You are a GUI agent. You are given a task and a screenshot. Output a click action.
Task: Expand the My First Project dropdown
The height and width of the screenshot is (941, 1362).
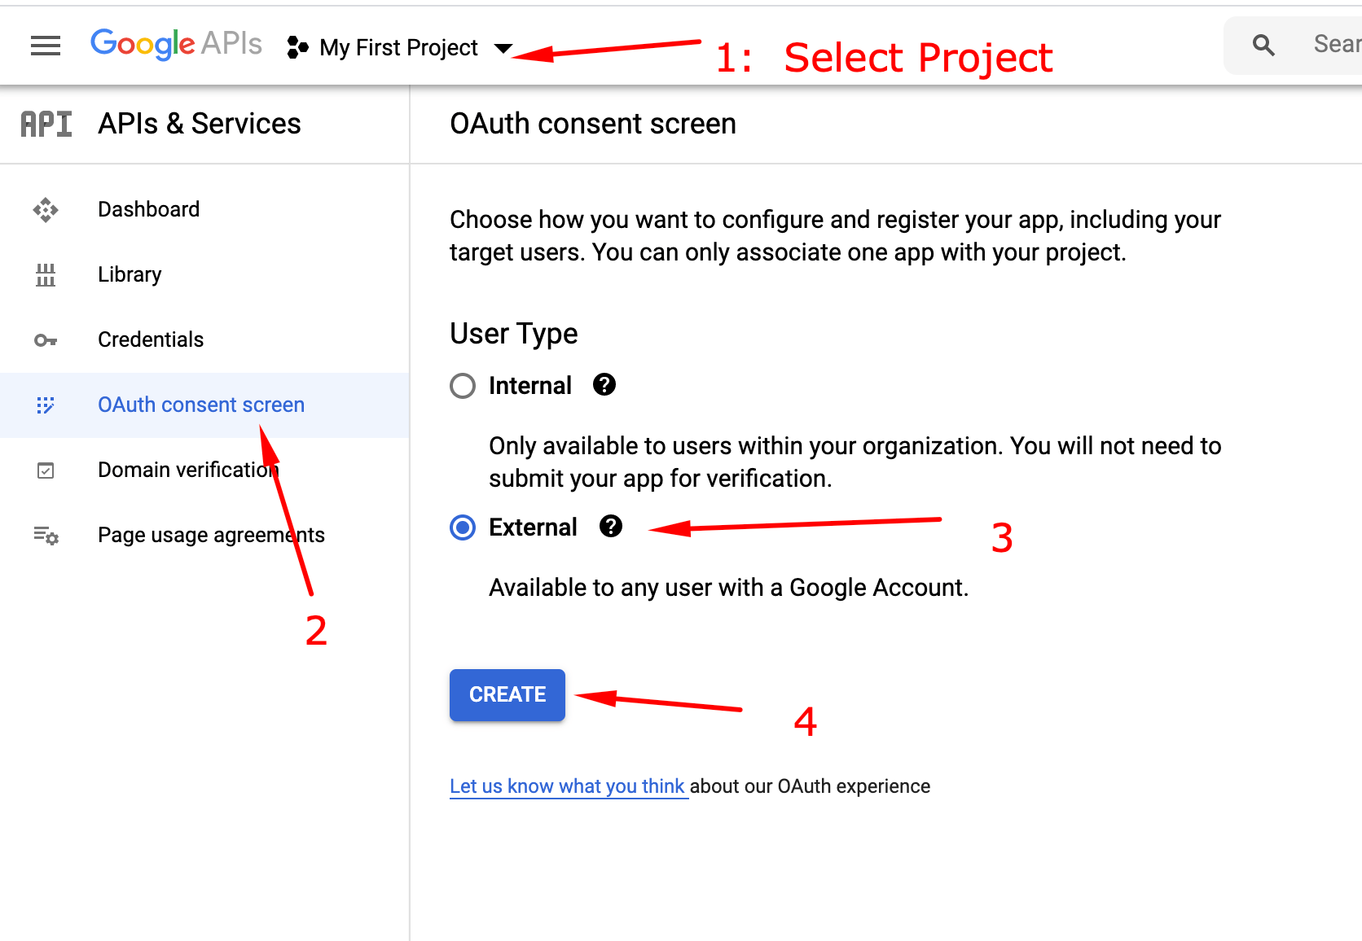[x=503, y=48]
